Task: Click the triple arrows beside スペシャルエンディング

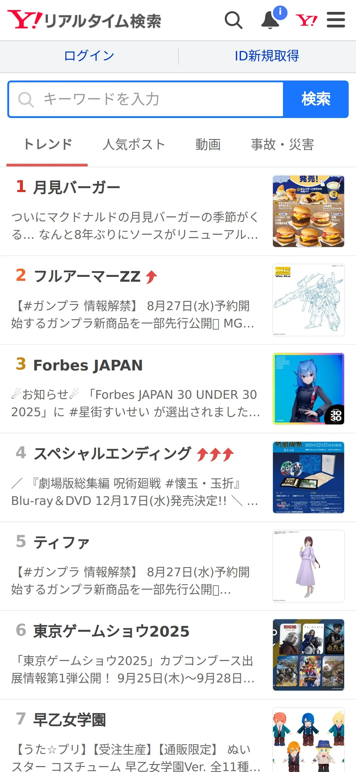Action: click(215, 454)
